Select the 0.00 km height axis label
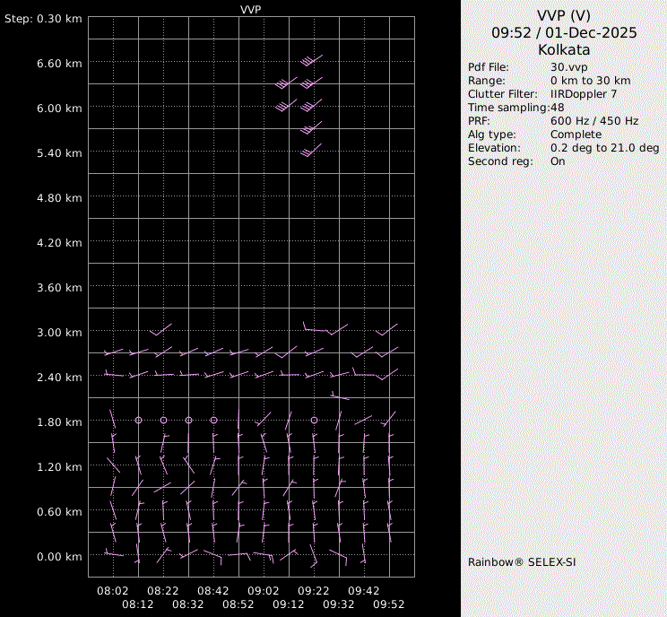This screenshot has height=617, width=667. pos(61,556)
